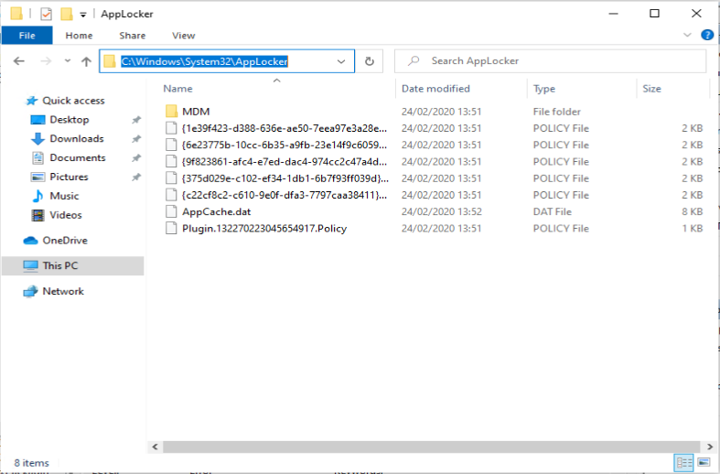Click the pin icon beside Pictures

coord(136,177)
